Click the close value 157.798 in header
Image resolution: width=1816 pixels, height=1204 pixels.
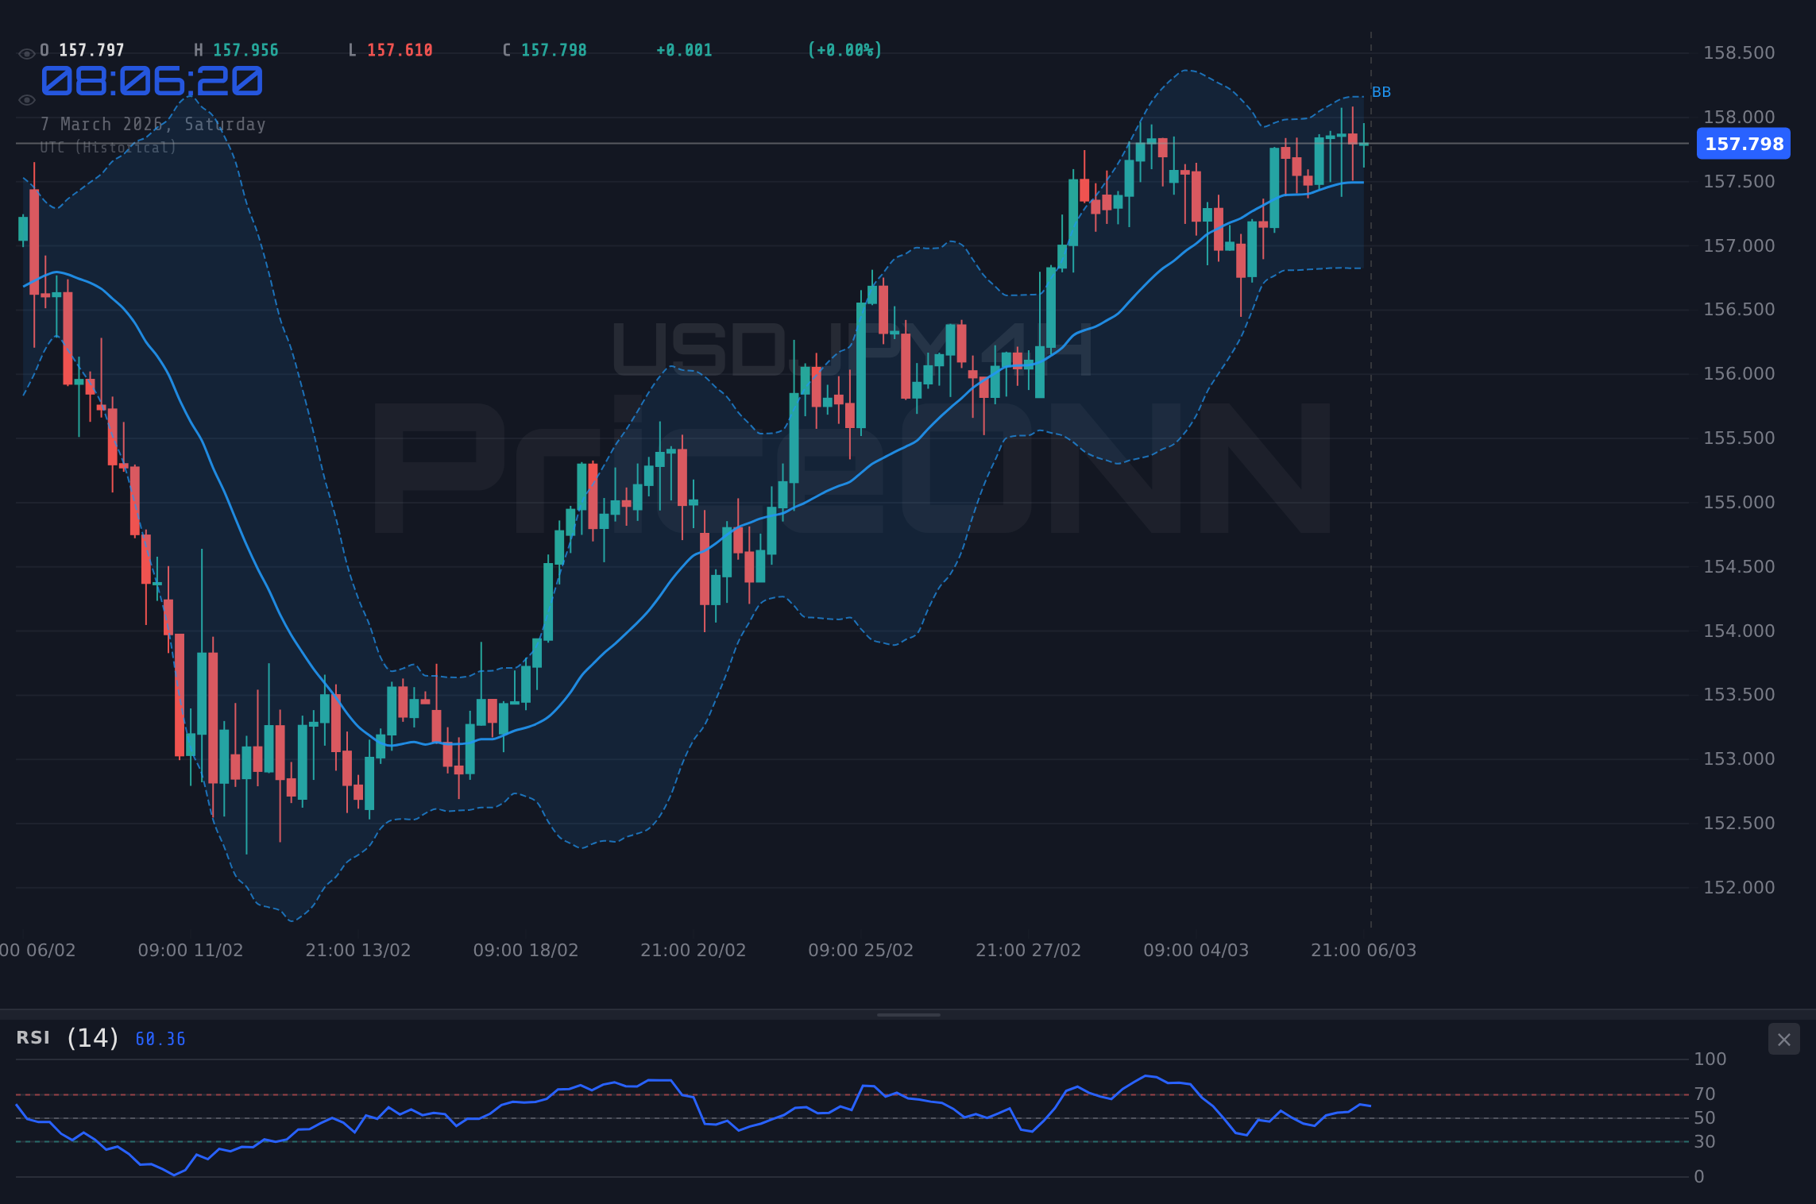[554, 51]
